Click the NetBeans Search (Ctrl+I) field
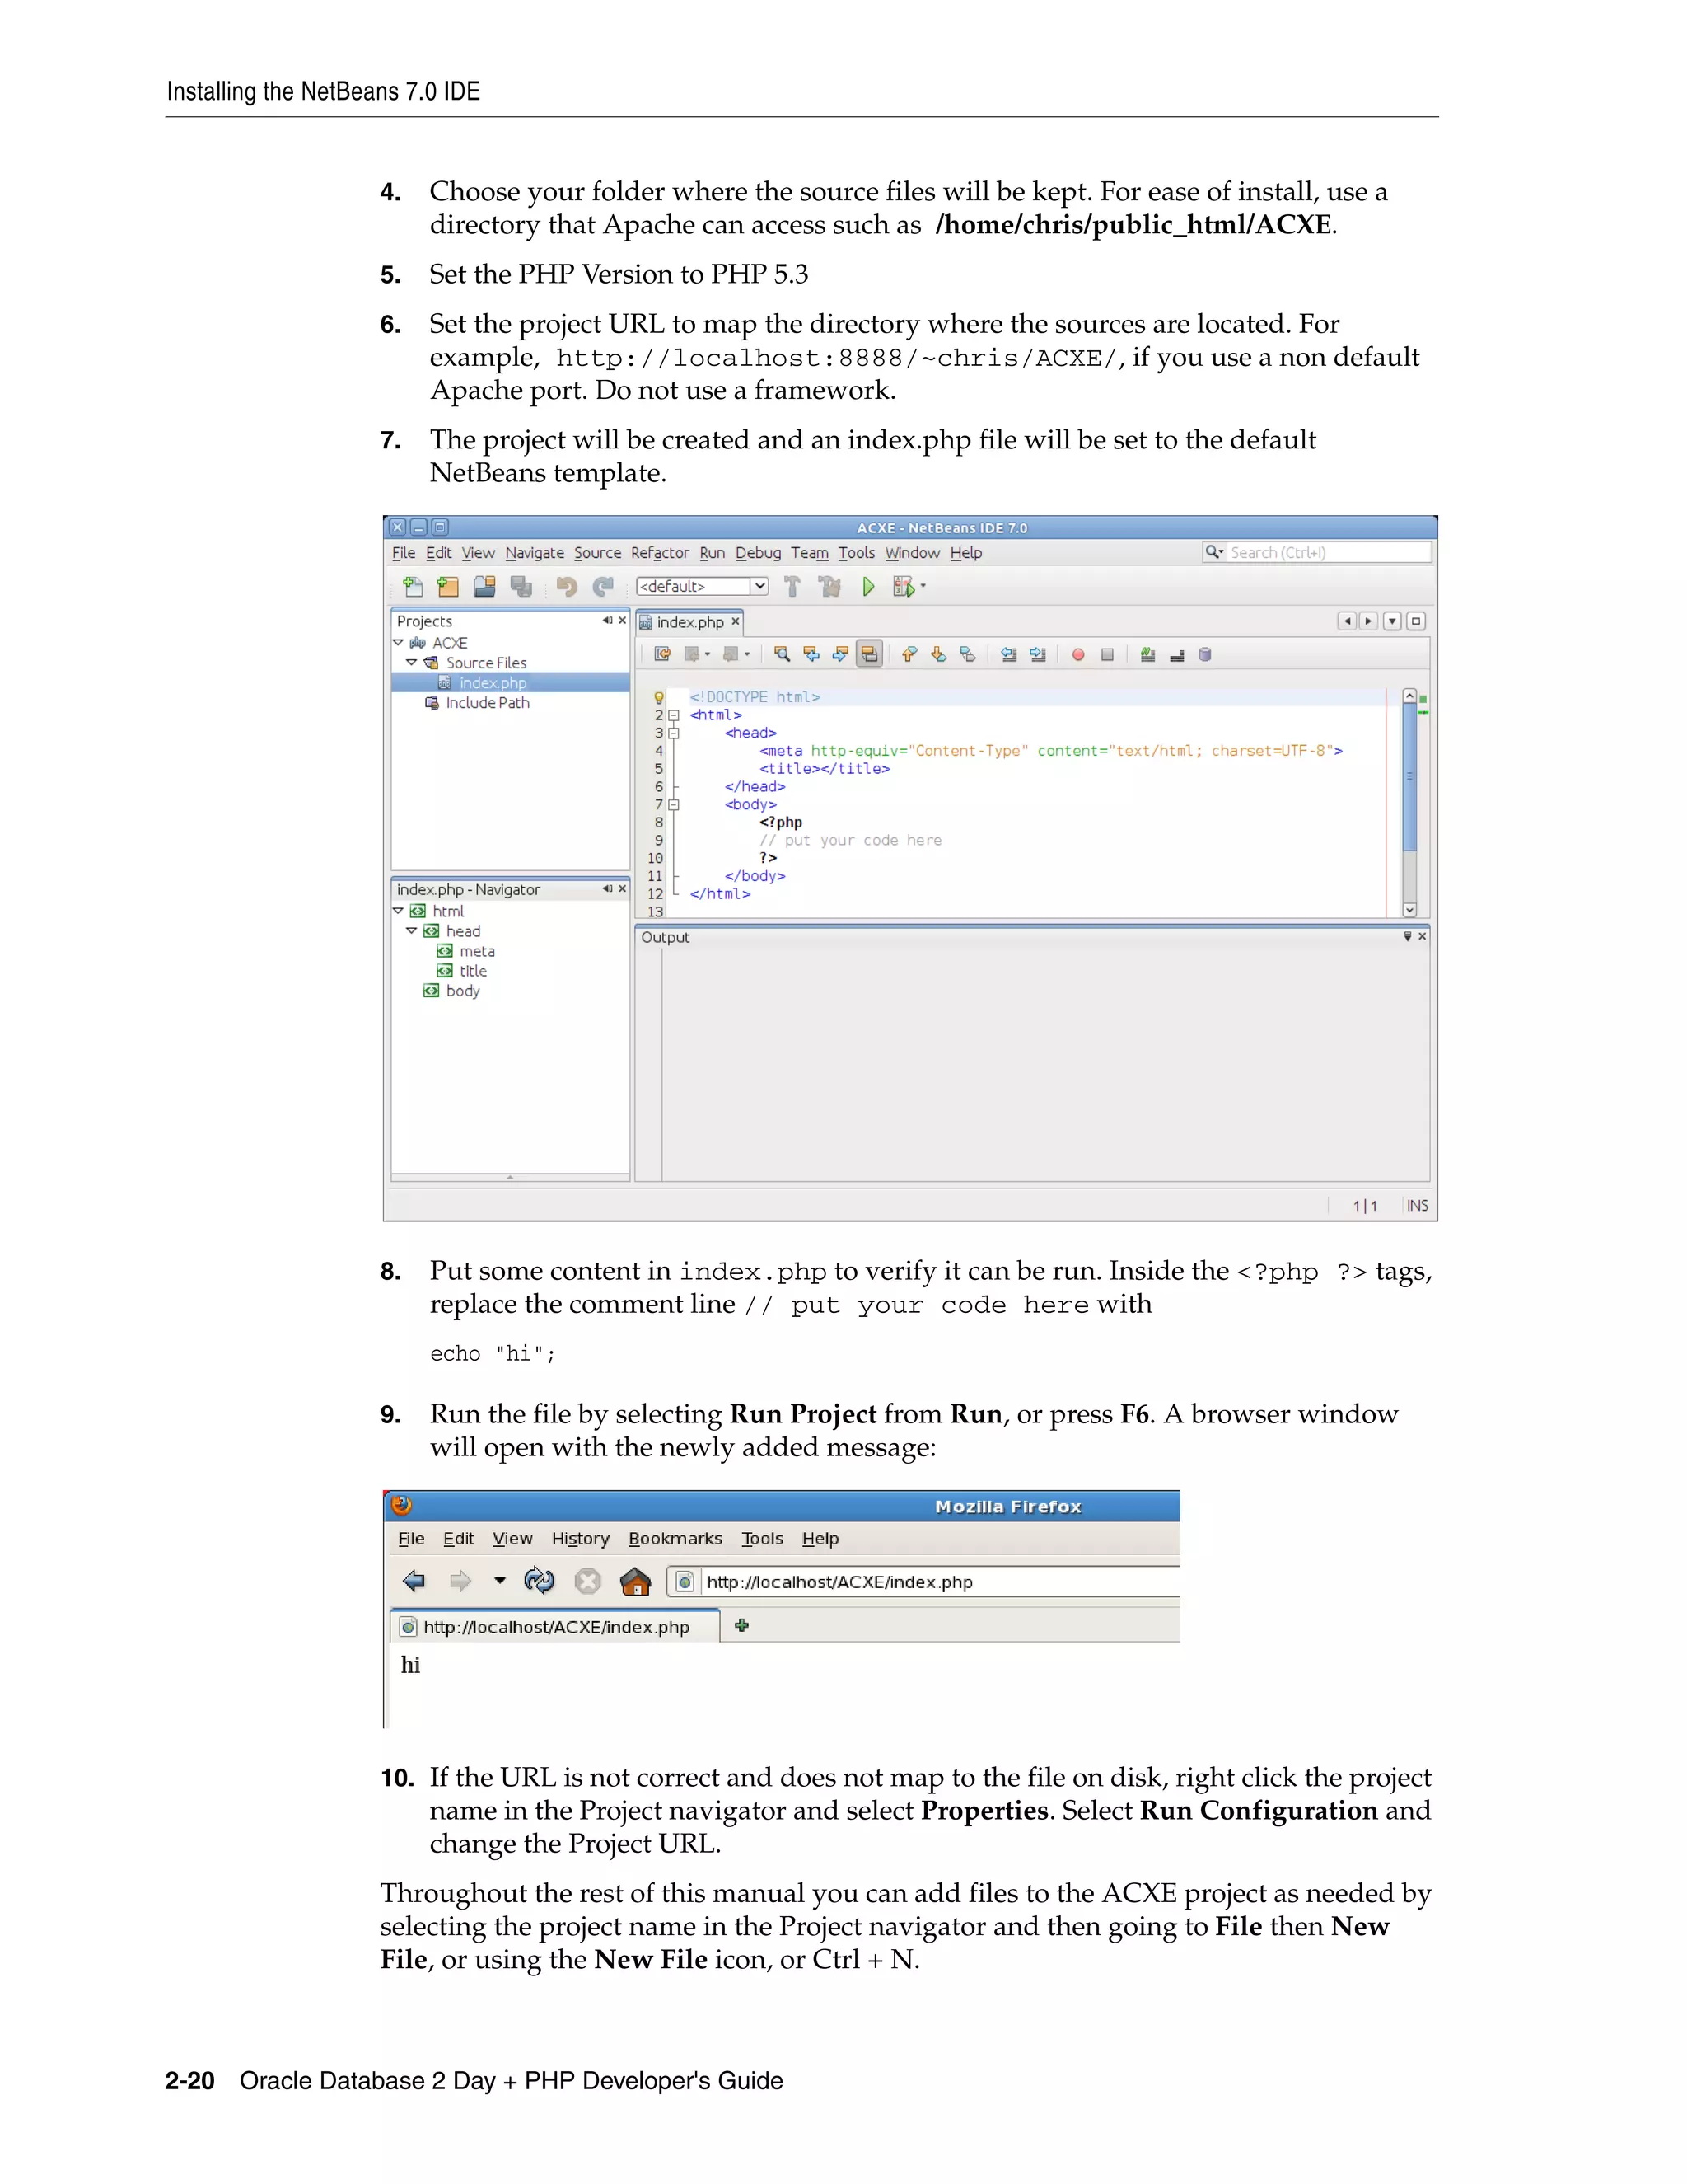This screenshot has height=2184, width=1687. (x=1317, y=552)
